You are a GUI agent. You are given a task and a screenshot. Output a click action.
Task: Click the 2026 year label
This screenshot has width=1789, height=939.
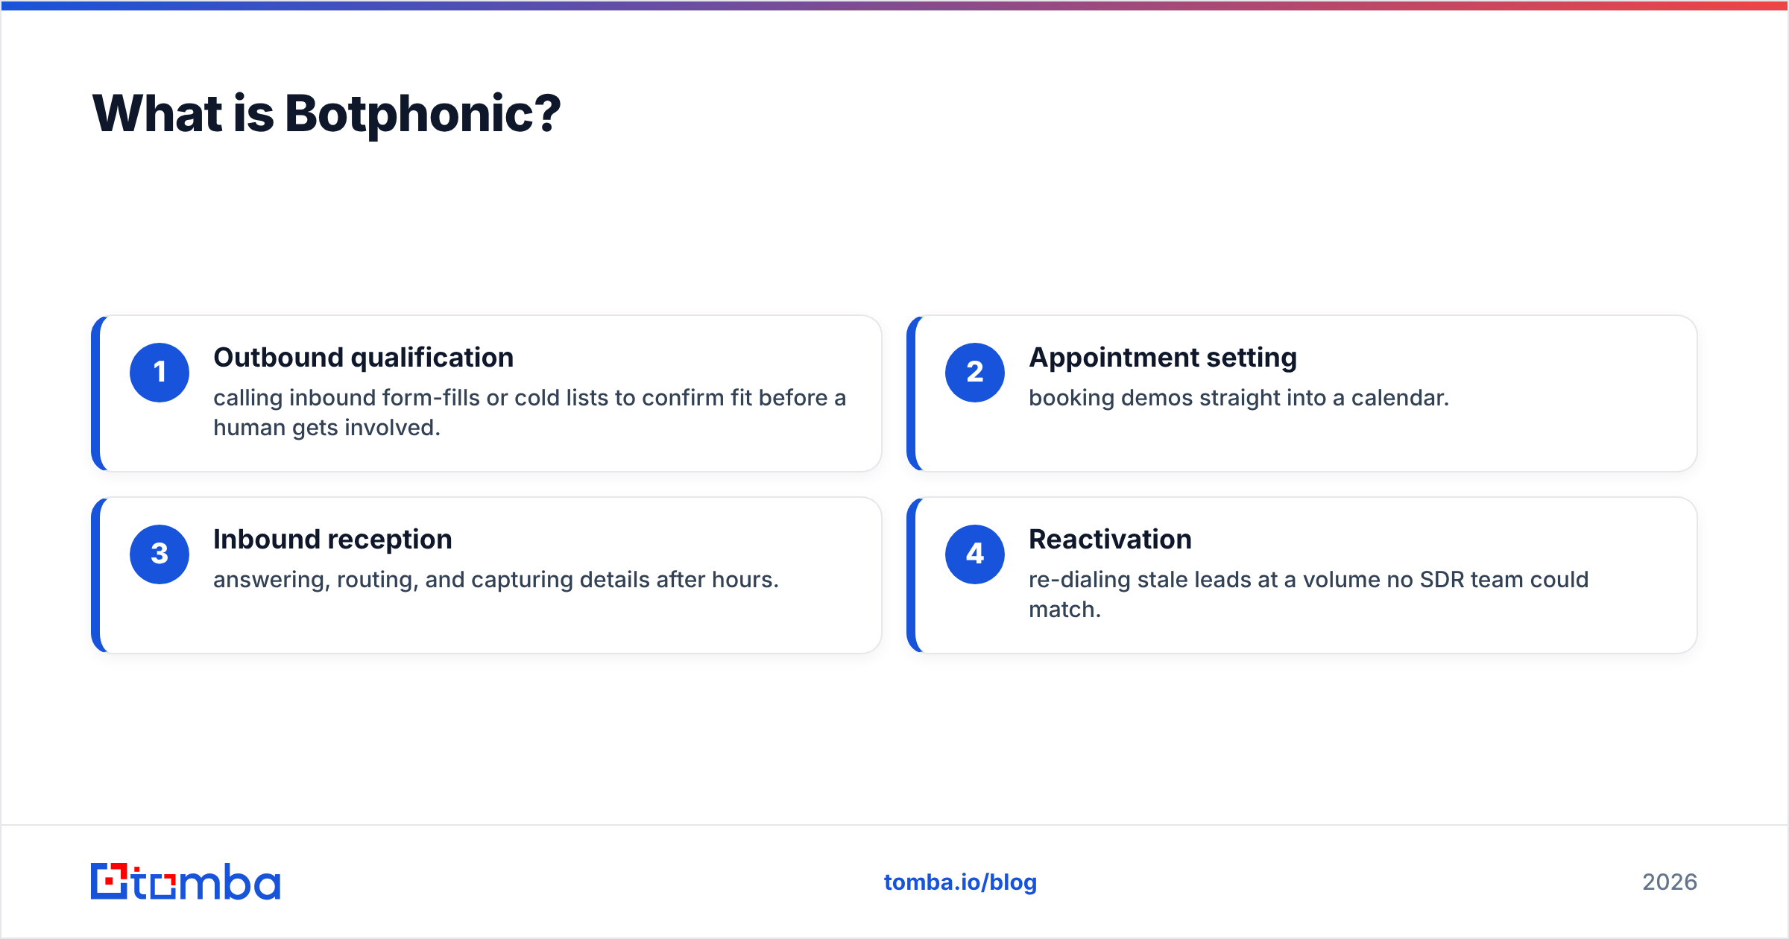tap(1670, 882)
